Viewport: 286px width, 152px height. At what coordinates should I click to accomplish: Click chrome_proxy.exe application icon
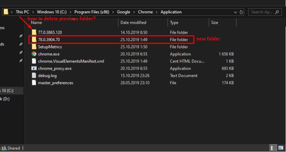[x=34, y=69]
